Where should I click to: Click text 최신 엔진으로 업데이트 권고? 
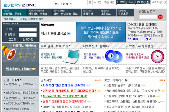[27, 55]
